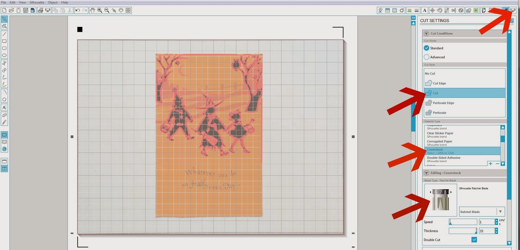Adjust the Thickness slider

463,231
